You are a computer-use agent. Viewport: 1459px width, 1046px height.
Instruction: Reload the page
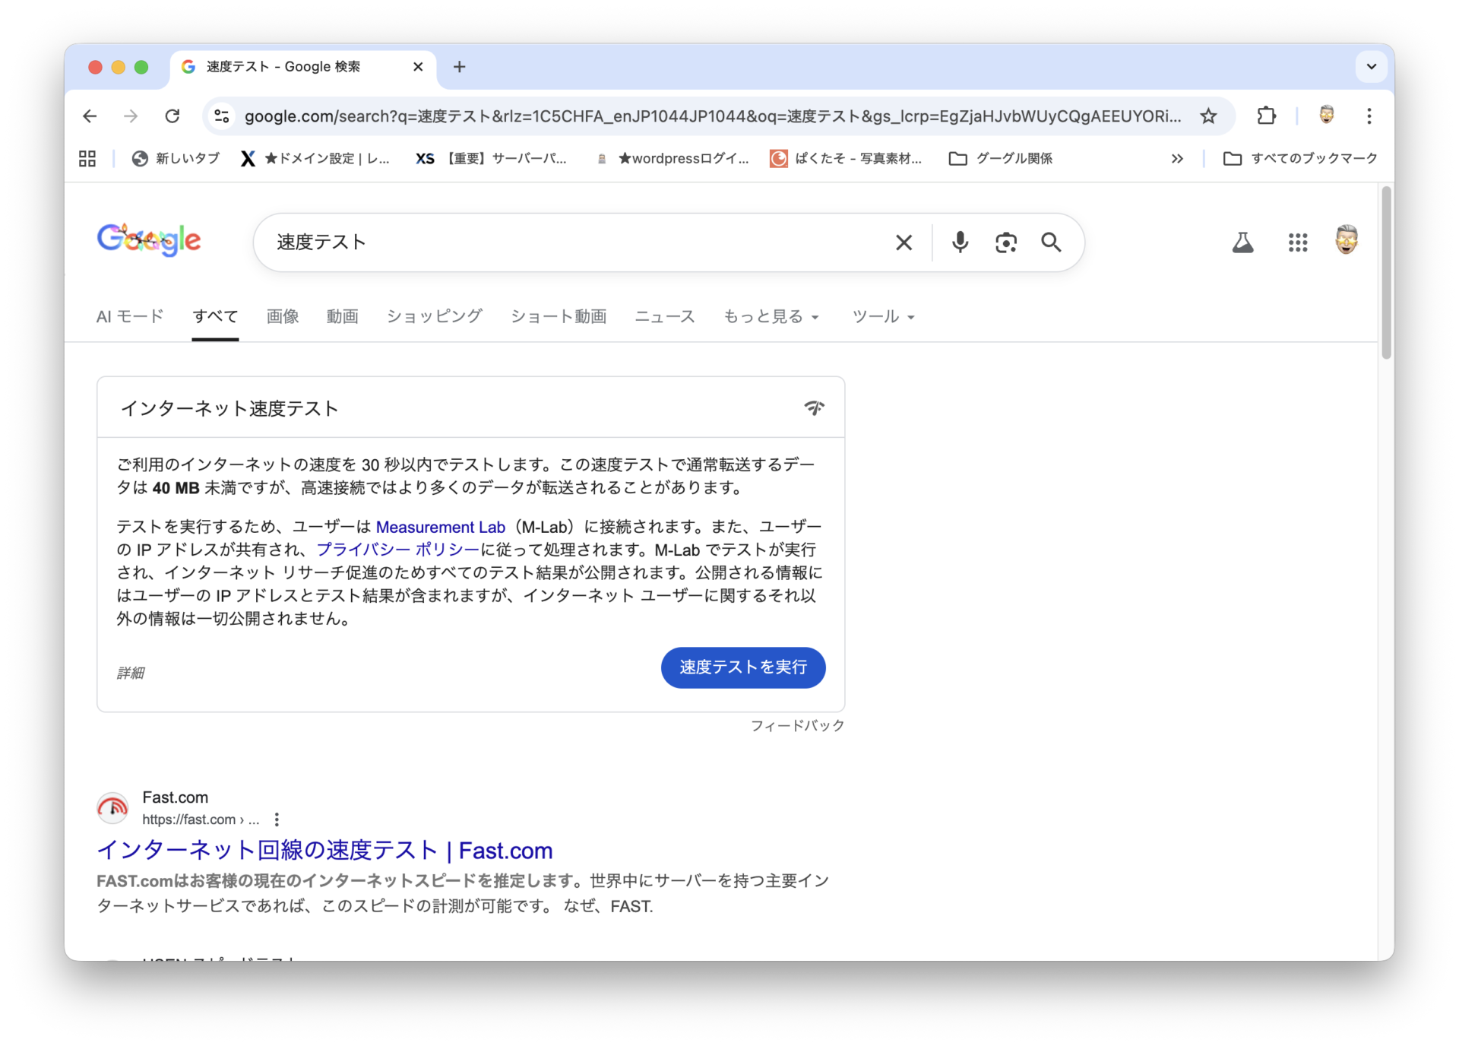pos(172,116)
